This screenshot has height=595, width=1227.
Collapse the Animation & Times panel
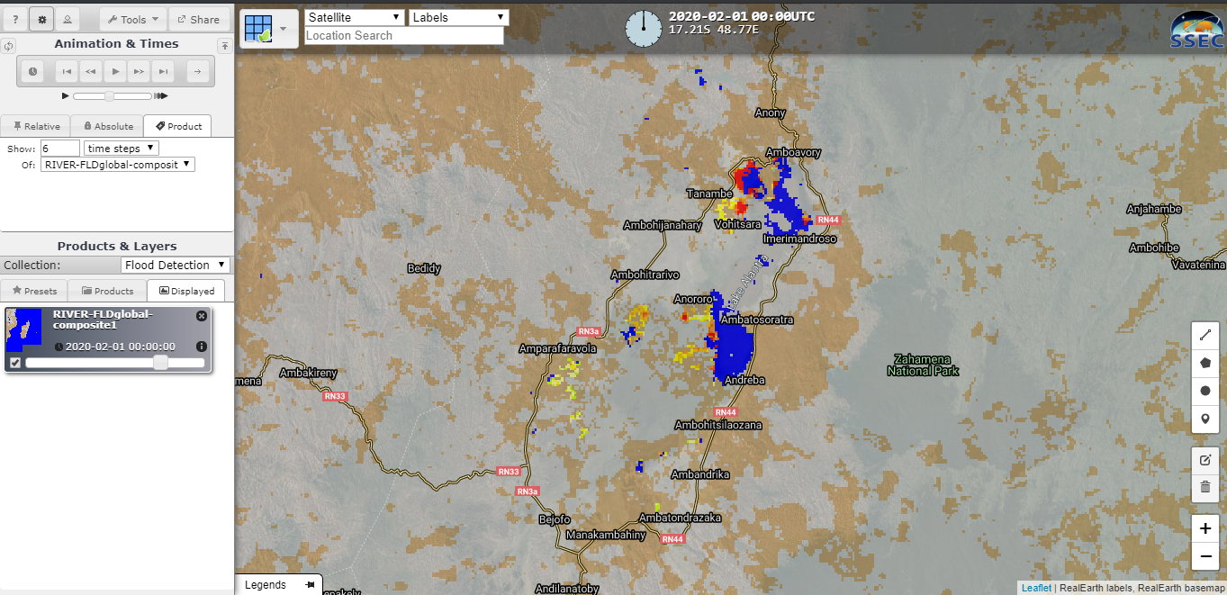(224, 45)
